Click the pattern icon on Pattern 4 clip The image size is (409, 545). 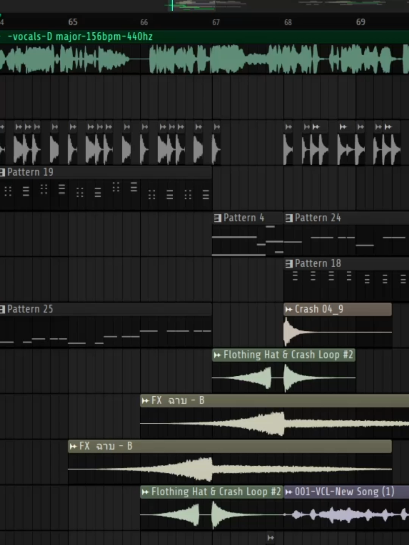217,218
